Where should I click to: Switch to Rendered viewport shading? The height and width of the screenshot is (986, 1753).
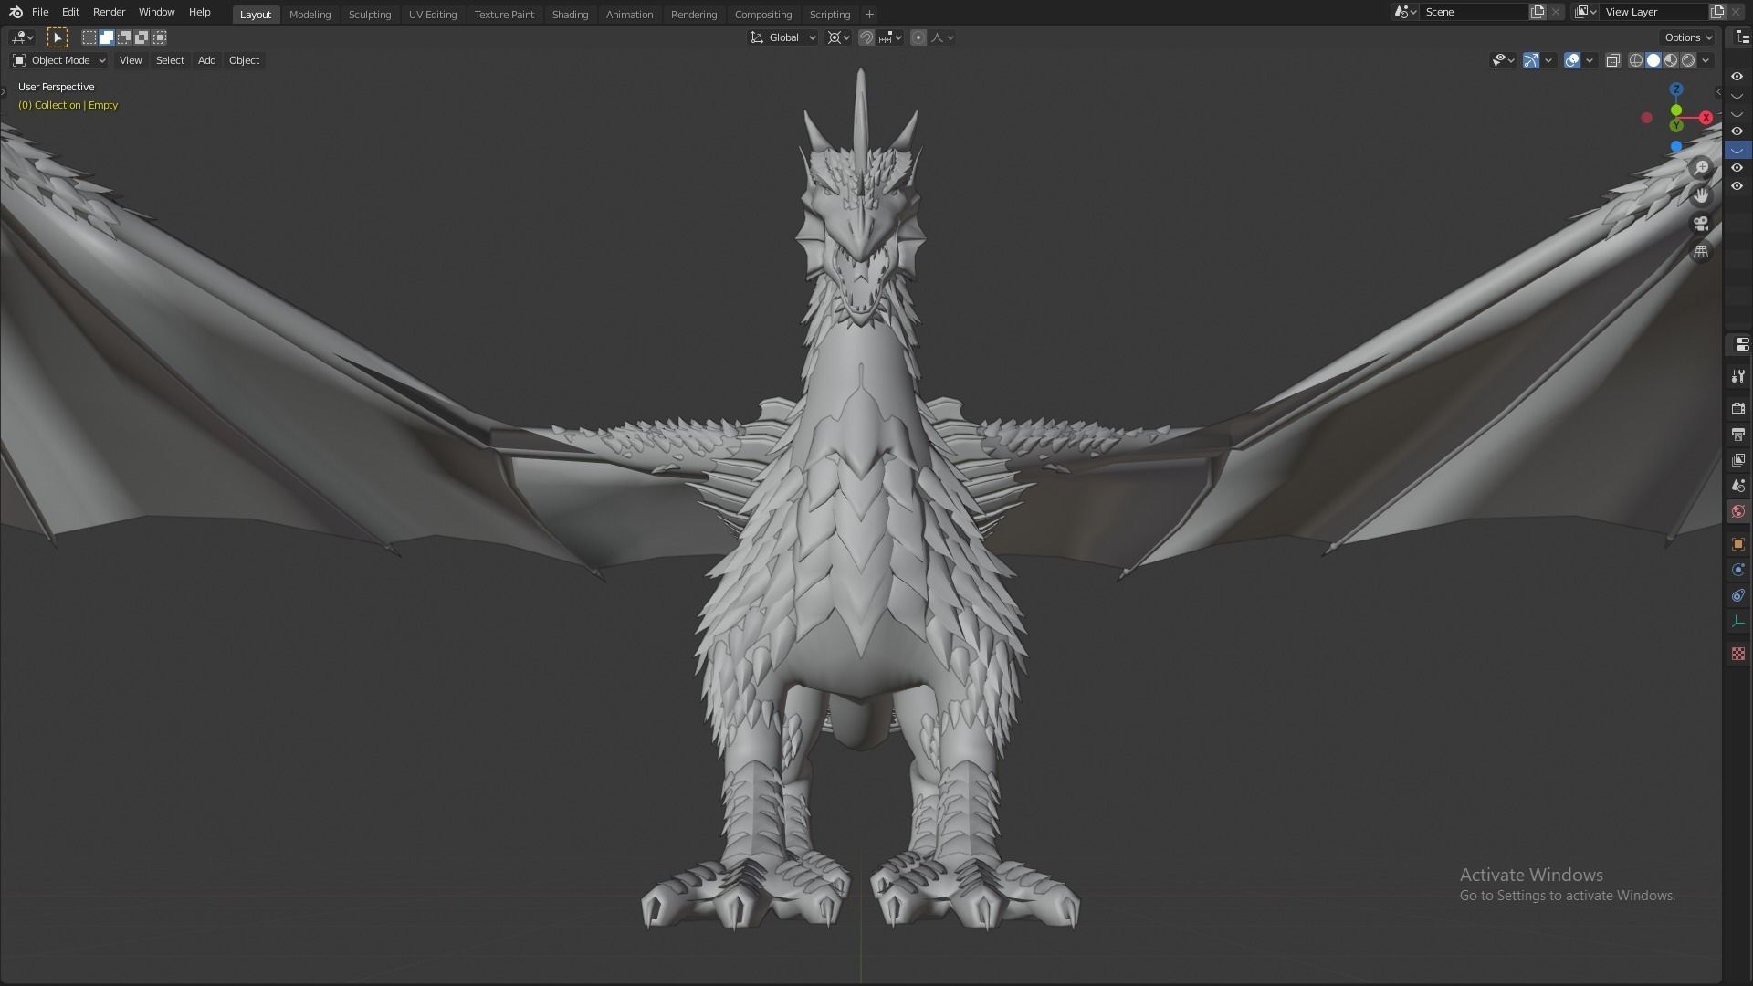(1688, 60)
